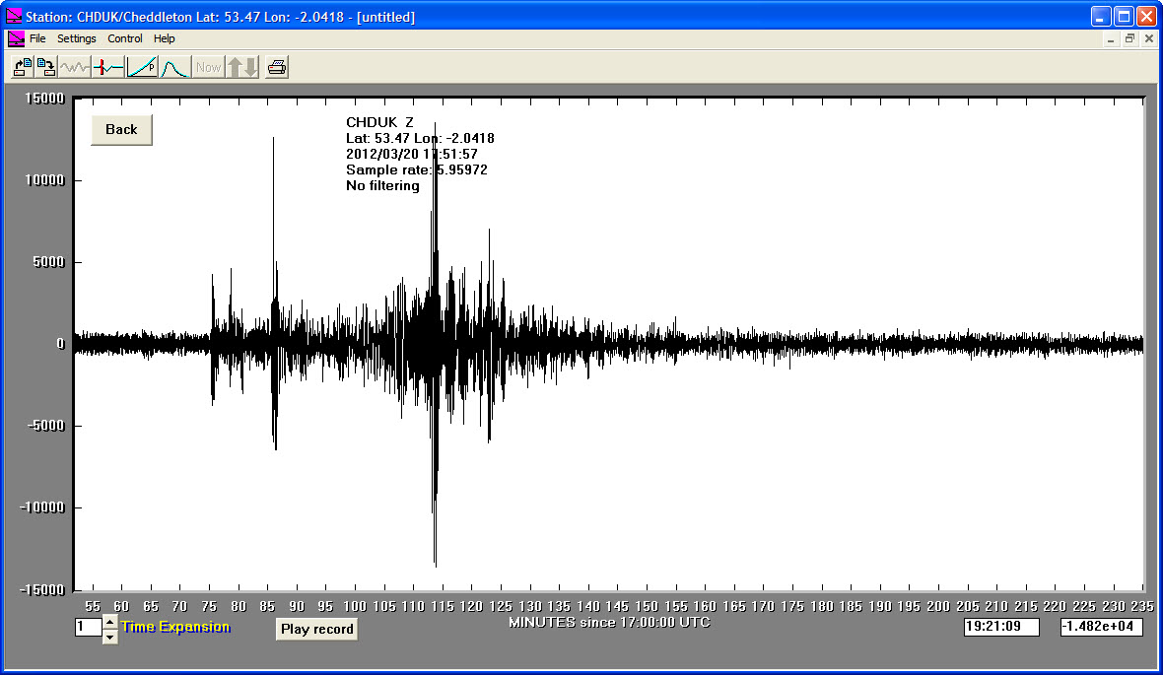The width and height of the screenshot is (1163, 675).
Task: Open the Help menu
Action: click(164, 38)
